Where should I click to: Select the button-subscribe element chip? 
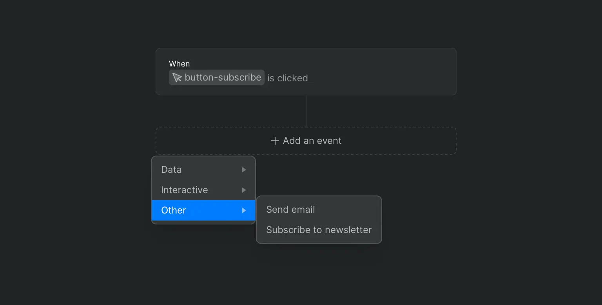tap(217, 77)
